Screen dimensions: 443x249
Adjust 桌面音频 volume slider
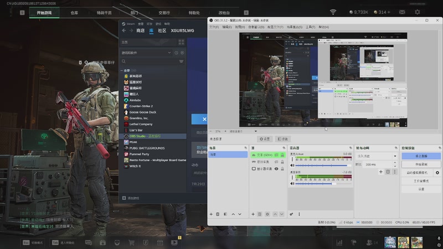pos(323,184)
